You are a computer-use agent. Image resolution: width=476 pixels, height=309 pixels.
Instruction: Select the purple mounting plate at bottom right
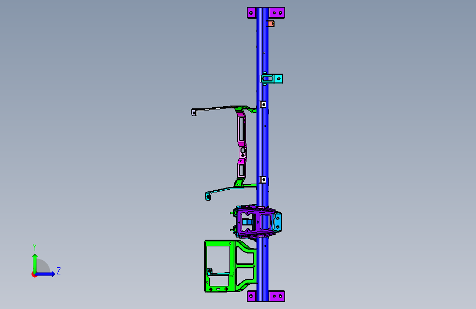(277, 296)
